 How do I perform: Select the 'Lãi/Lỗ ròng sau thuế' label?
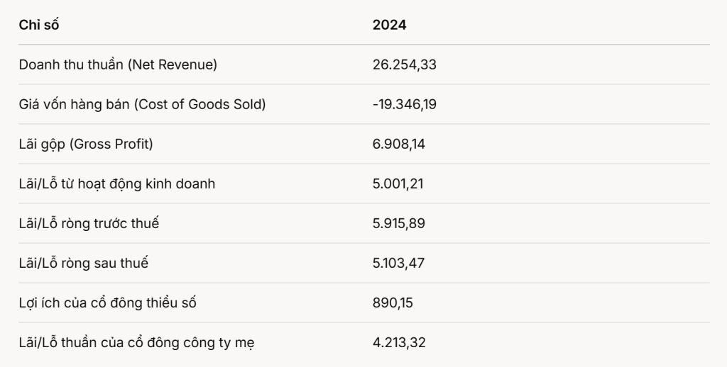click(x=84, y=264)
